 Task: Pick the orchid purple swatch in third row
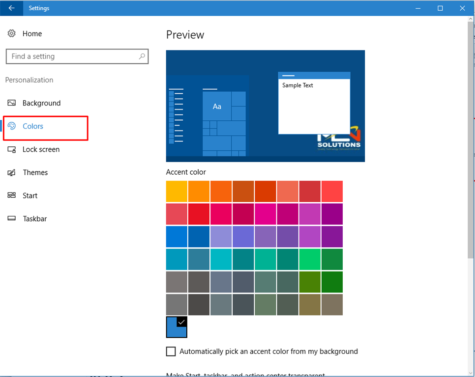click(x=310, y=237)
